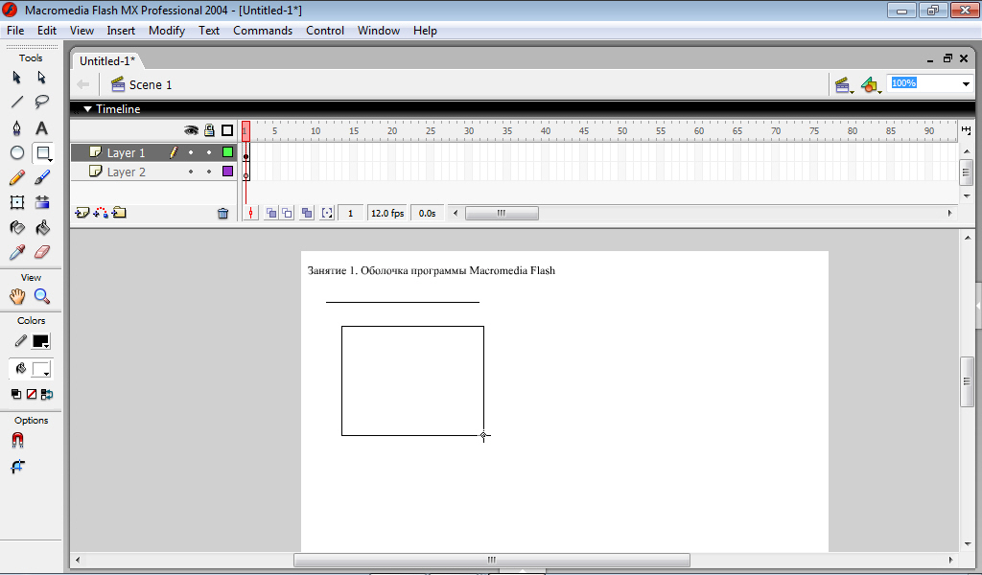
Task: Select the Text tool
Action: pos(41,127)
